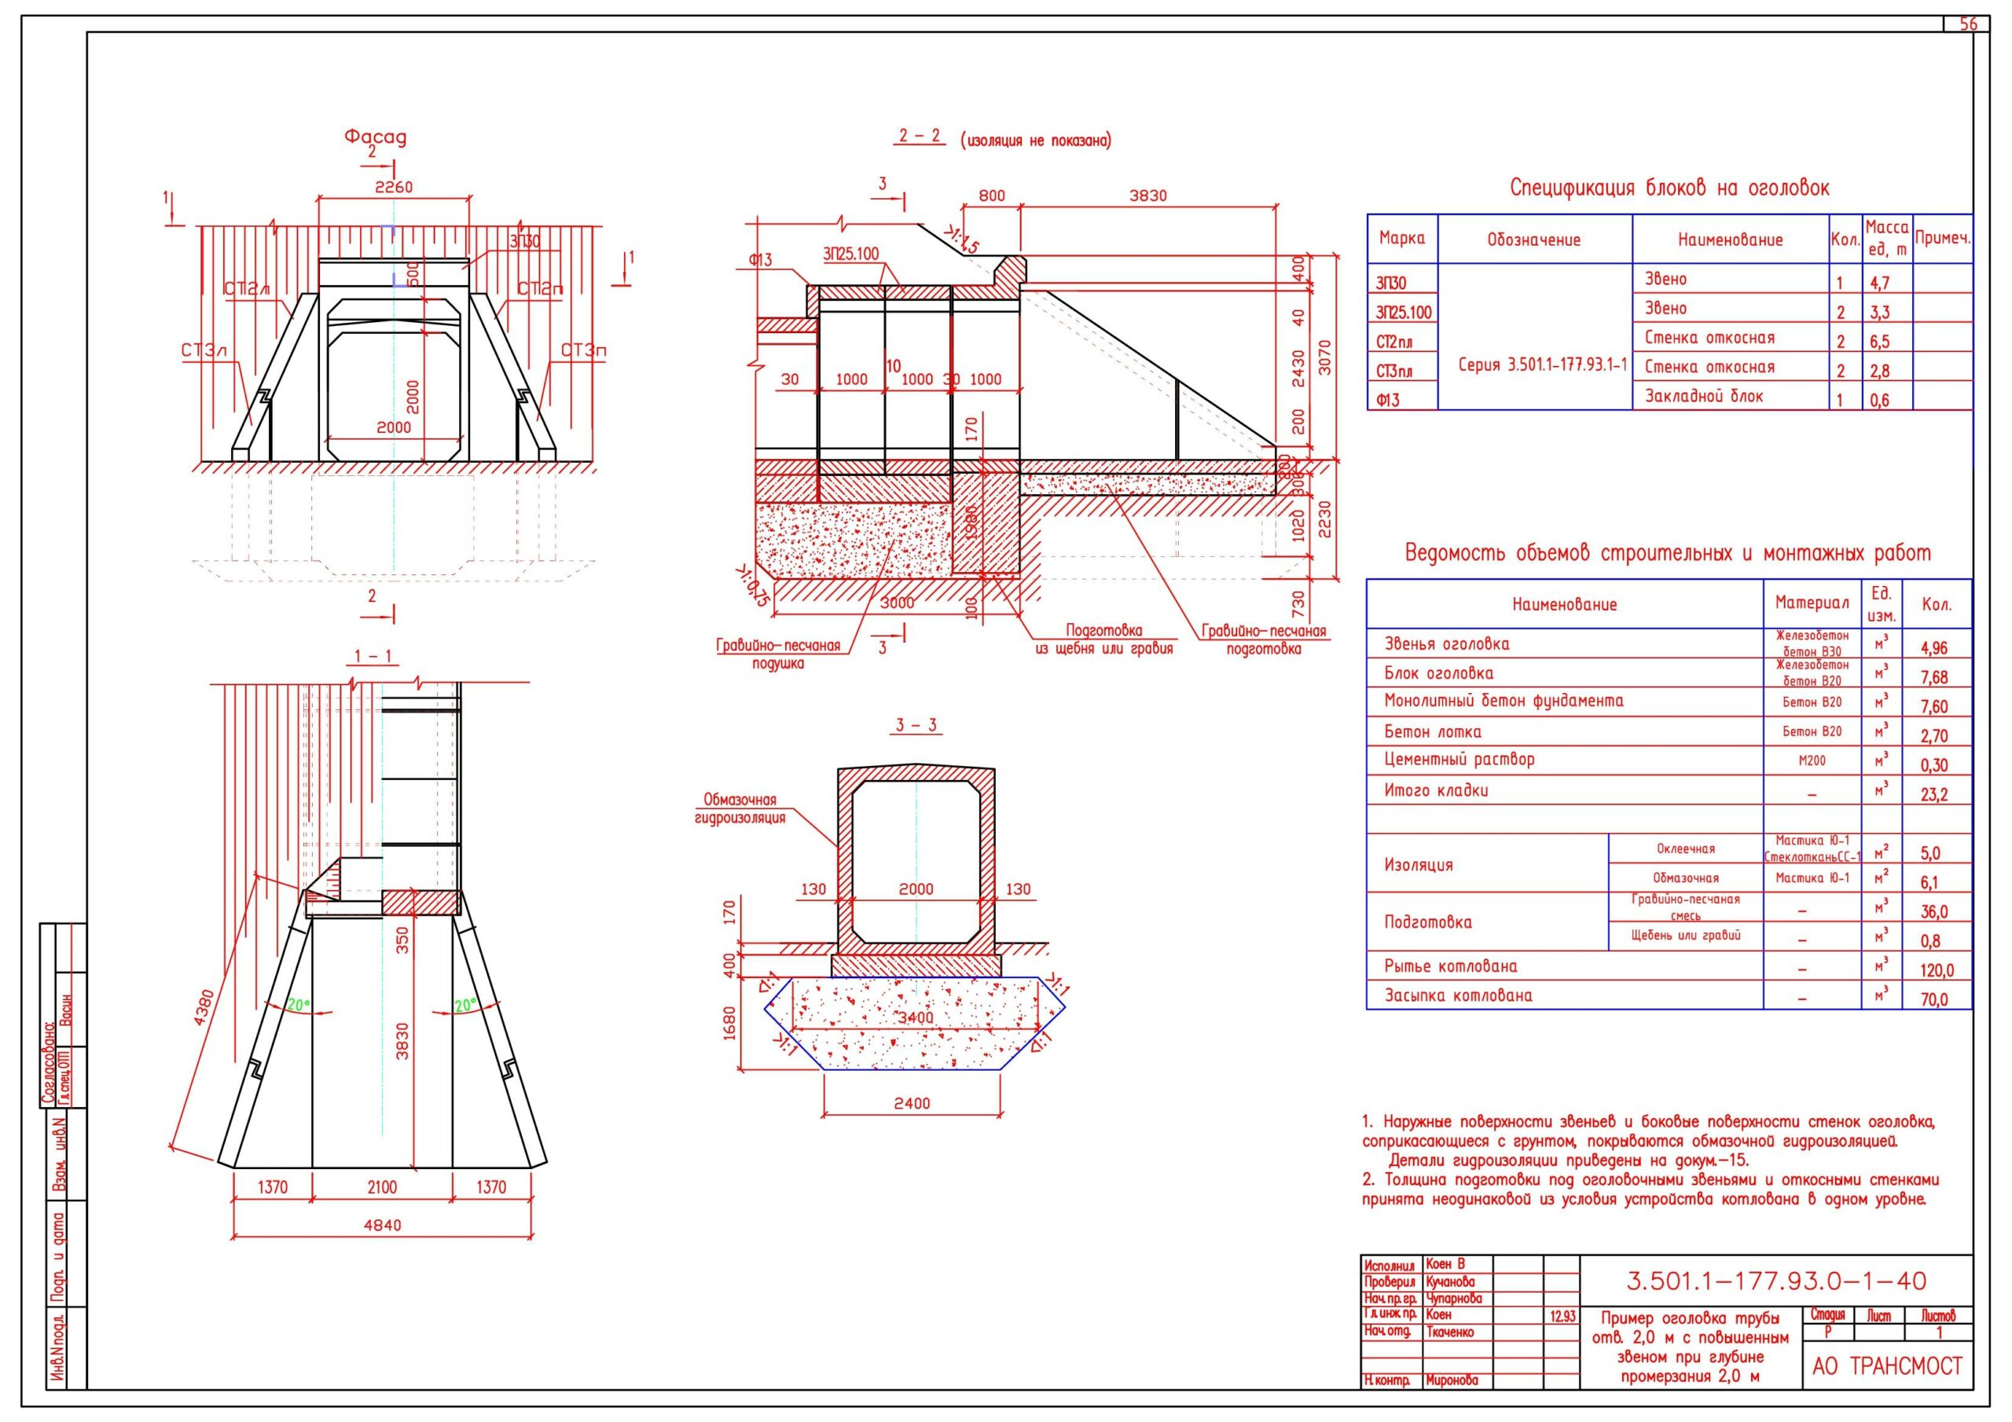Click quantity value '23,2'

coord(1933,796)
